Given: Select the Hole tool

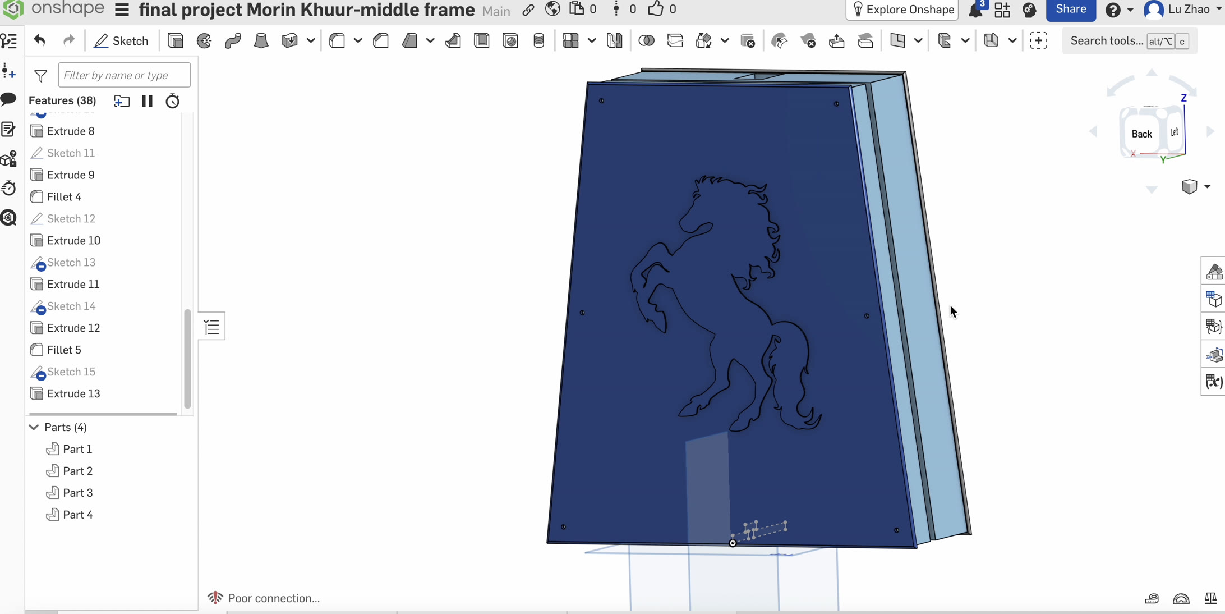Looking at the screenshot, I should coord(510,40).
